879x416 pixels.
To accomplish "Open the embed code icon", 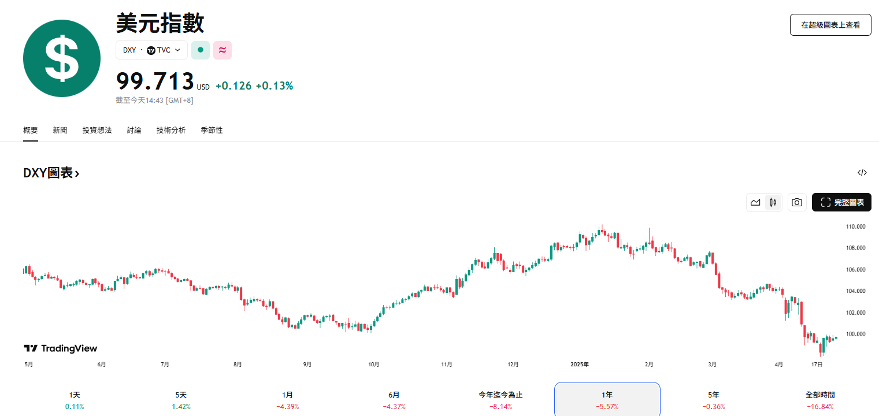I will [x=862, y=173].
